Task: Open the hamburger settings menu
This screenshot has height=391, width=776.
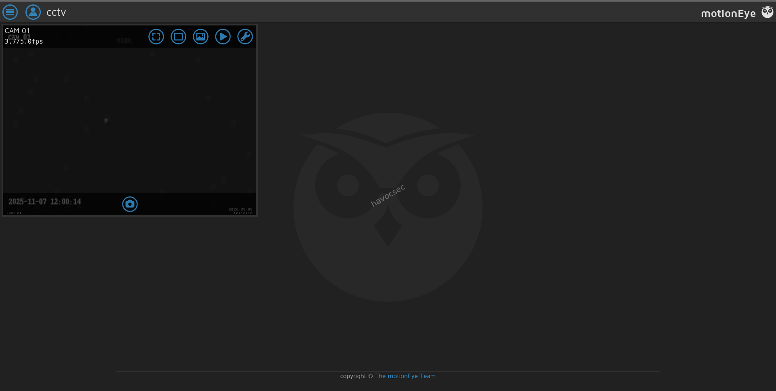Action: (x=10, y=12)
